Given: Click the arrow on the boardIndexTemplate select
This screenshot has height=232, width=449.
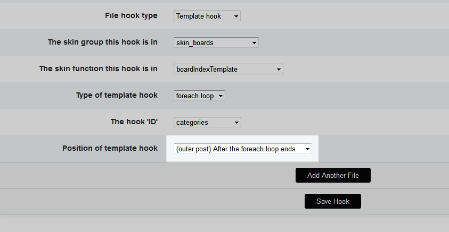Looking at the screenshot, I should click(x=278, y=69).
